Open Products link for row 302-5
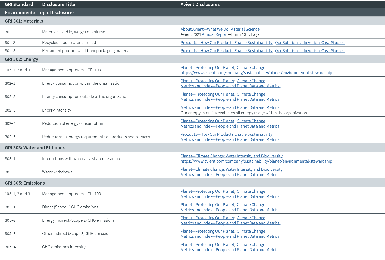The height and width of the screenshot is (260, 385). click(226, 134)
